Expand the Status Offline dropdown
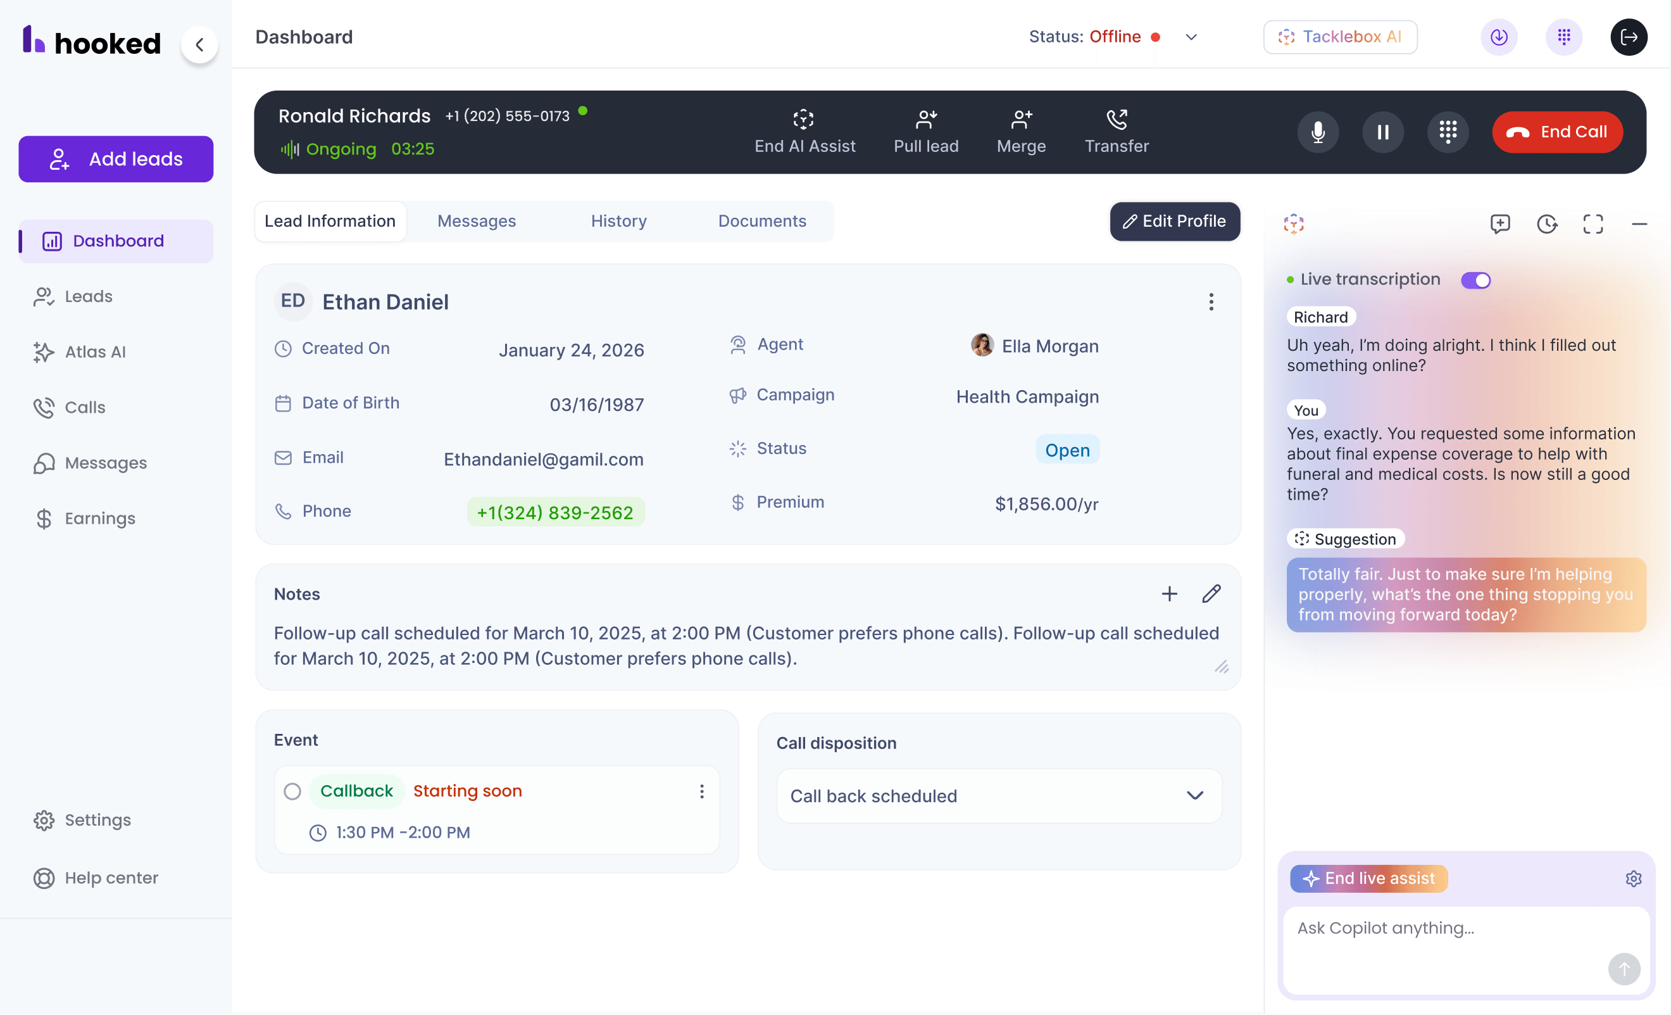The height and width of the screenshot is (1015, 1671). 1191,37
